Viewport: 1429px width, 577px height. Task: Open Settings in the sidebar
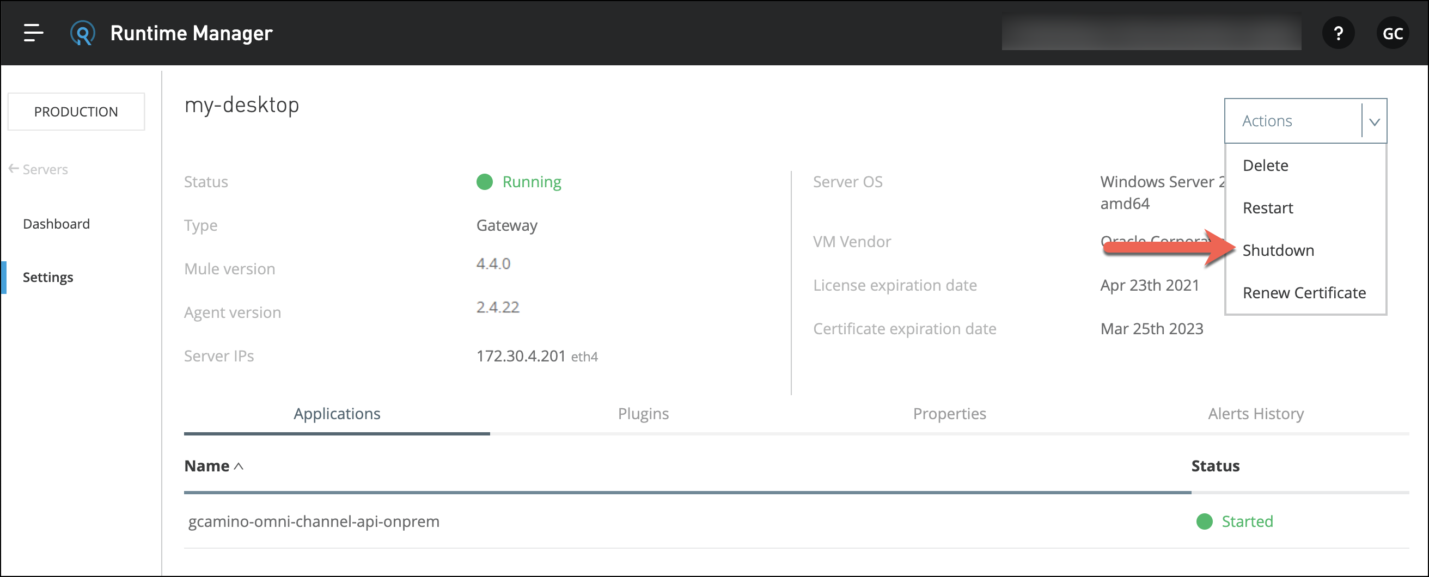coord(48,277)
